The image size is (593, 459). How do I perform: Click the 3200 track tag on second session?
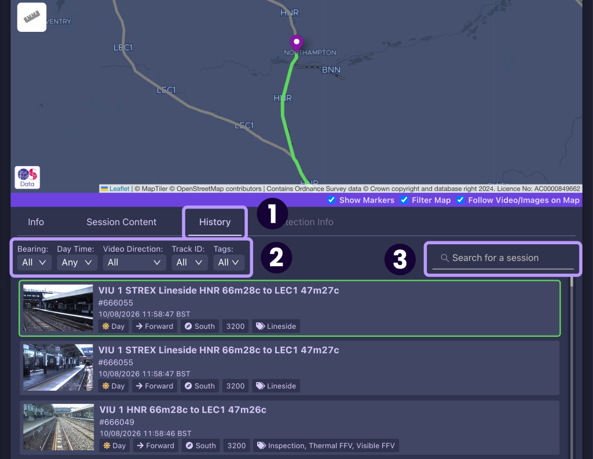235,386
